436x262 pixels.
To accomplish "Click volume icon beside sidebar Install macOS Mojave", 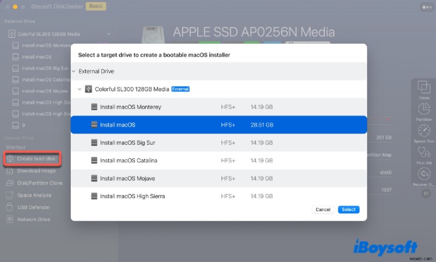I will (16, 91).
